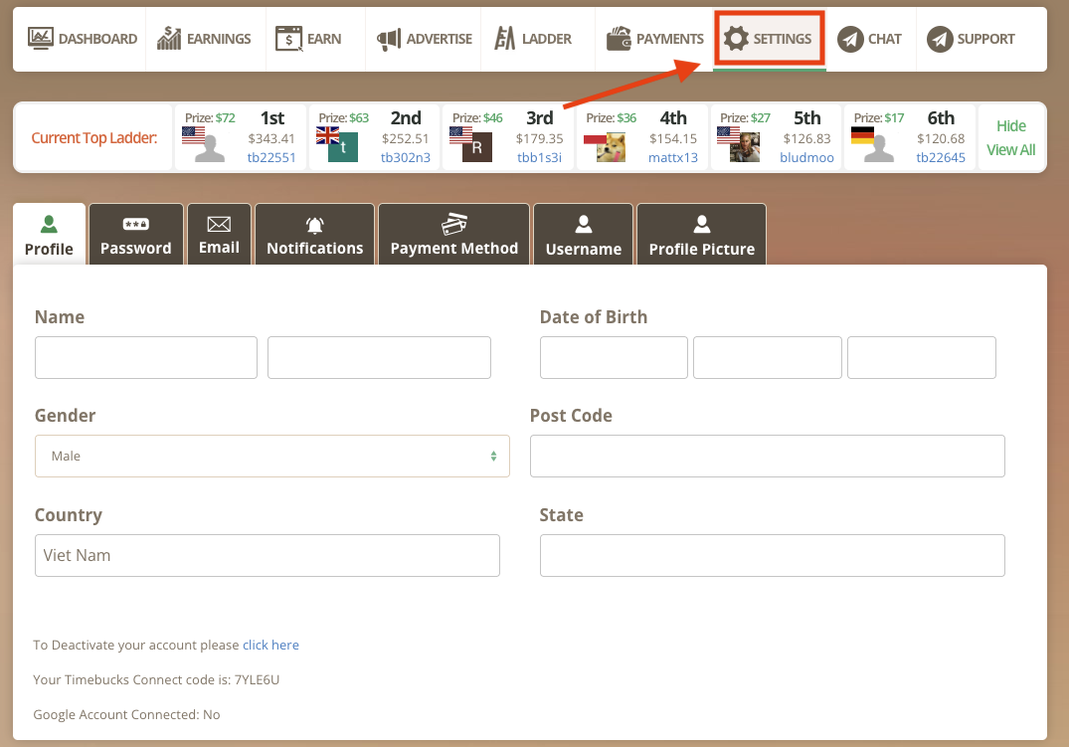Click the State input field
The height and width of the screenshot is (747, 1069).
[x=772, y=555]
